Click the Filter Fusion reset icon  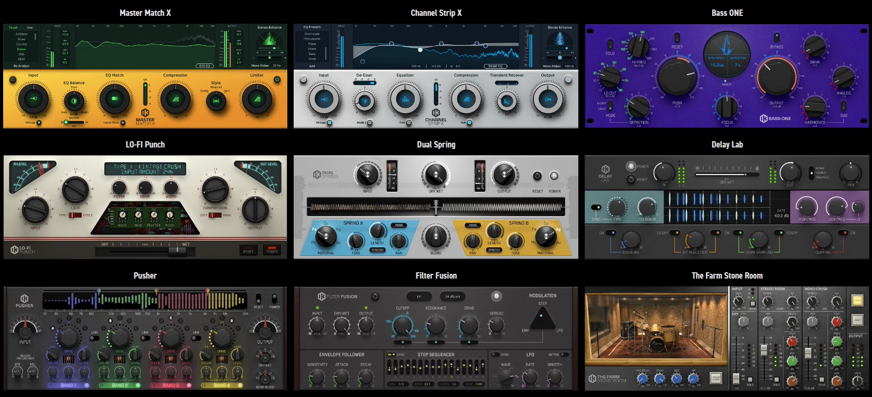coord(375,297)
